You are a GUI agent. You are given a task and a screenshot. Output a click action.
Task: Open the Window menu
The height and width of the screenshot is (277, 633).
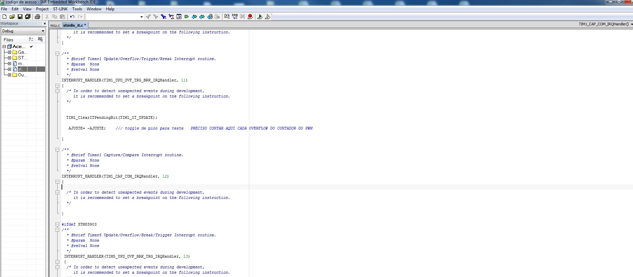94,9
